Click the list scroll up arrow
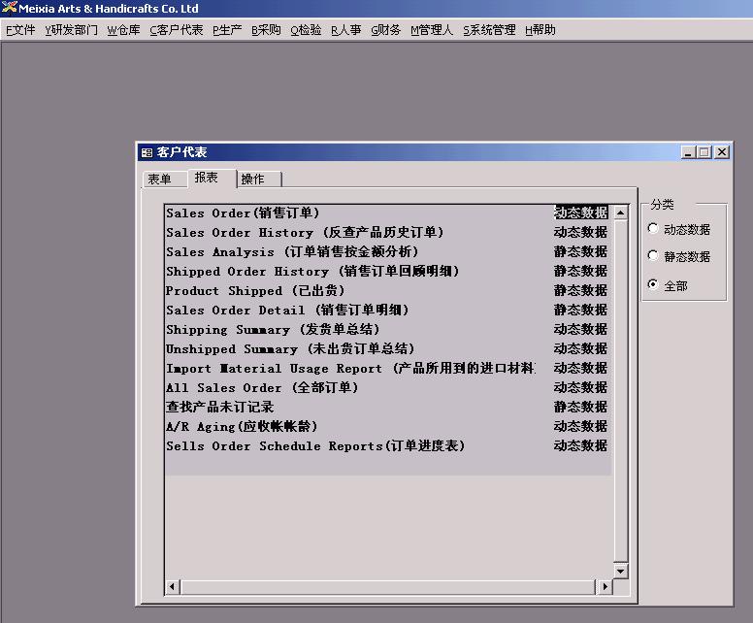This screenshot has height=623, width=753. pyautogui.click(x=620, y=213)
